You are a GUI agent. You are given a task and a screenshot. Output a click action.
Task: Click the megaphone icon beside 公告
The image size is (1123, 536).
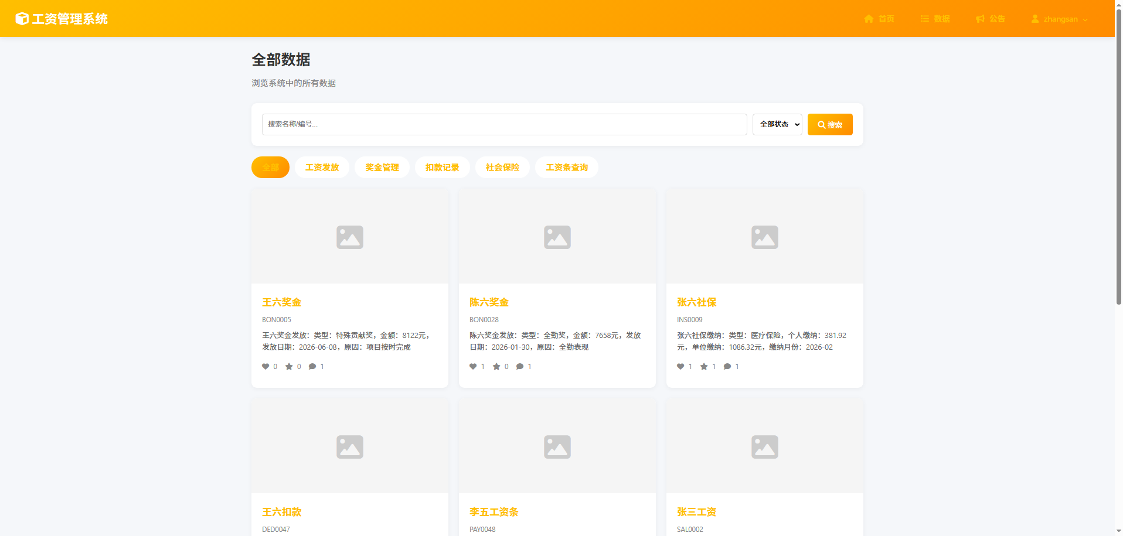tap(980, 19)
